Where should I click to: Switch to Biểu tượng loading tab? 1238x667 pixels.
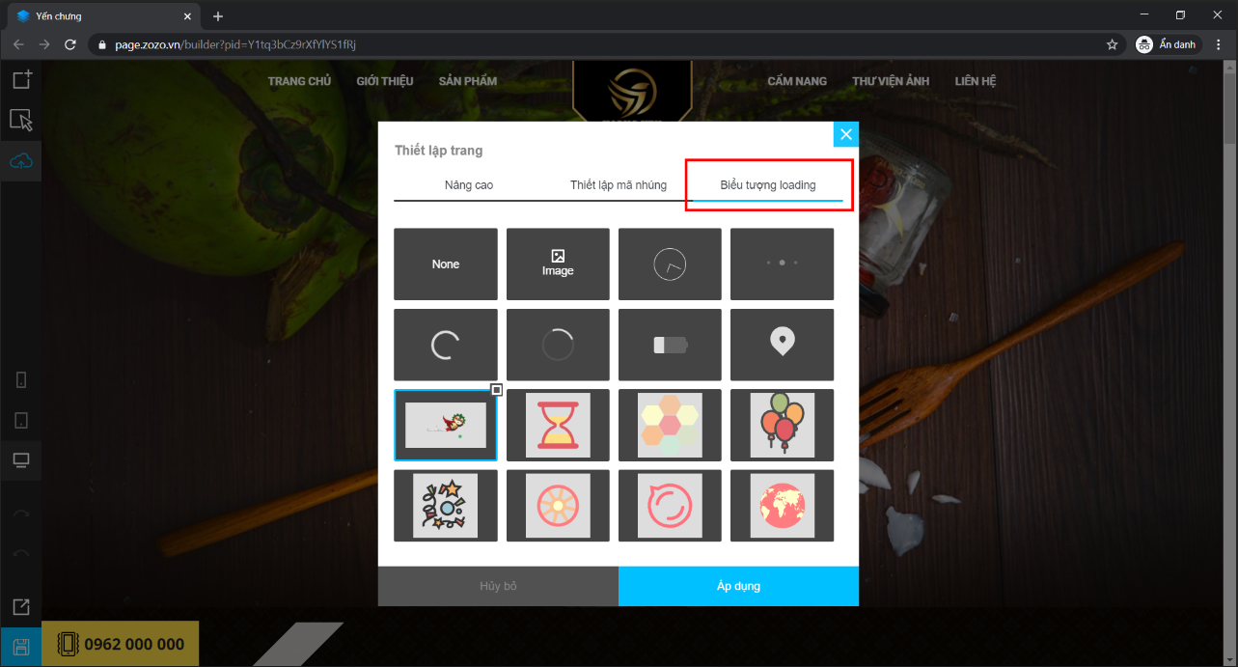coord(768,184)
